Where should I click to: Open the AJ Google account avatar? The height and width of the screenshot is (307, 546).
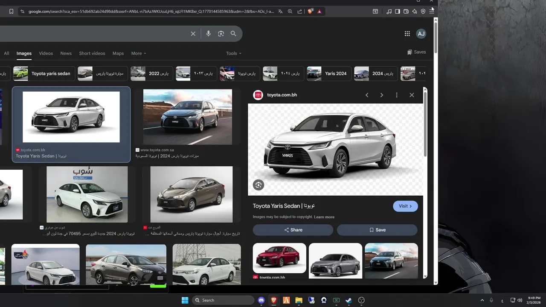(x=421, y=34)
